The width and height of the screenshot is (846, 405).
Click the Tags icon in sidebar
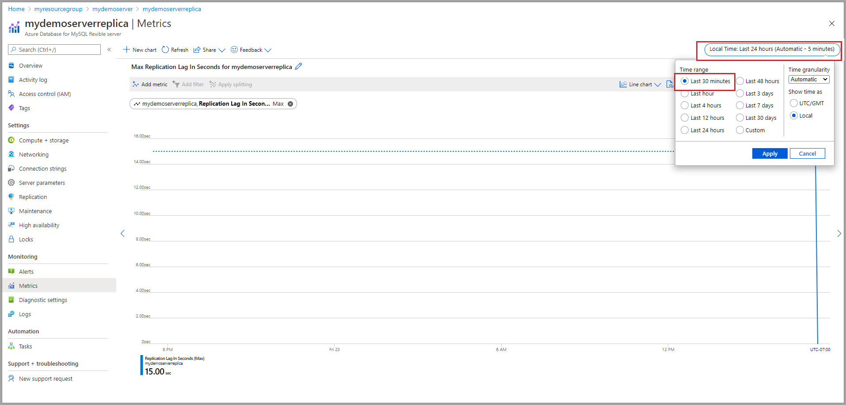coord(11,108)
